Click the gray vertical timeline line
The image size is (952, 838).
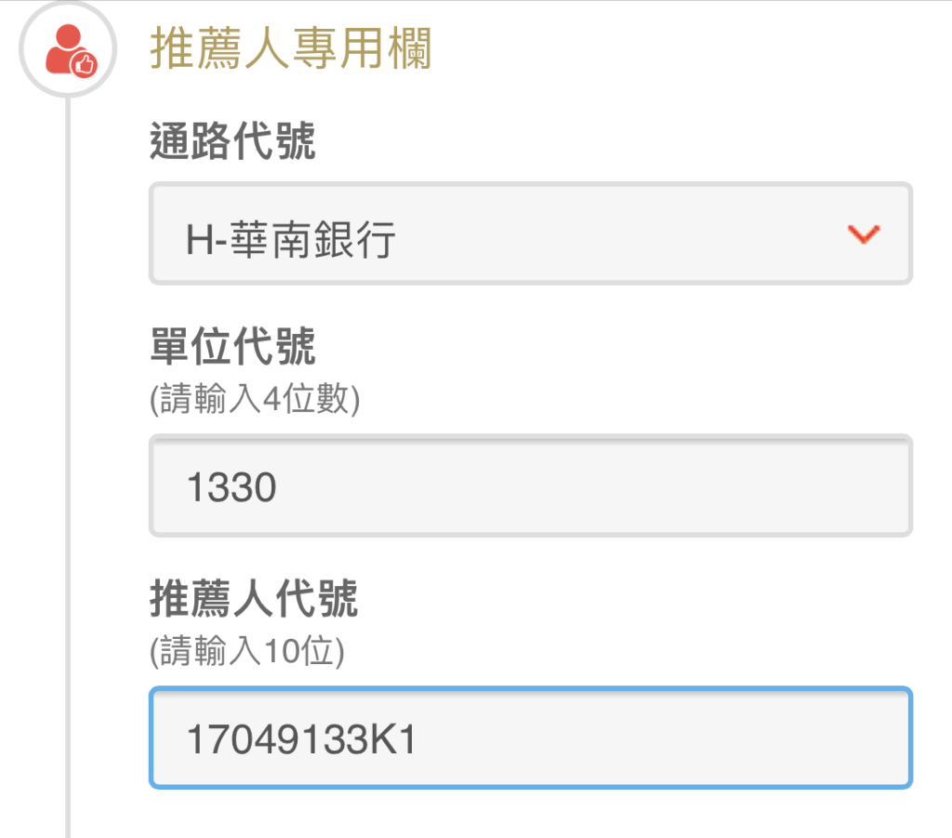(x=68, y=461)
